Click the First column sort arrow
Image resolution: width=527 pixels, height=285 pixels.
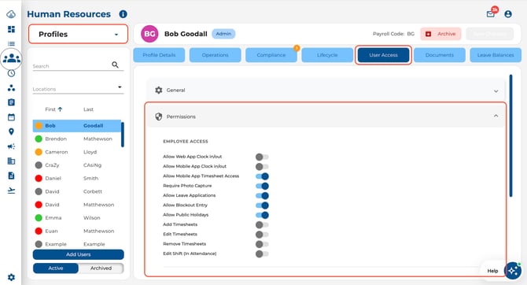60,109
